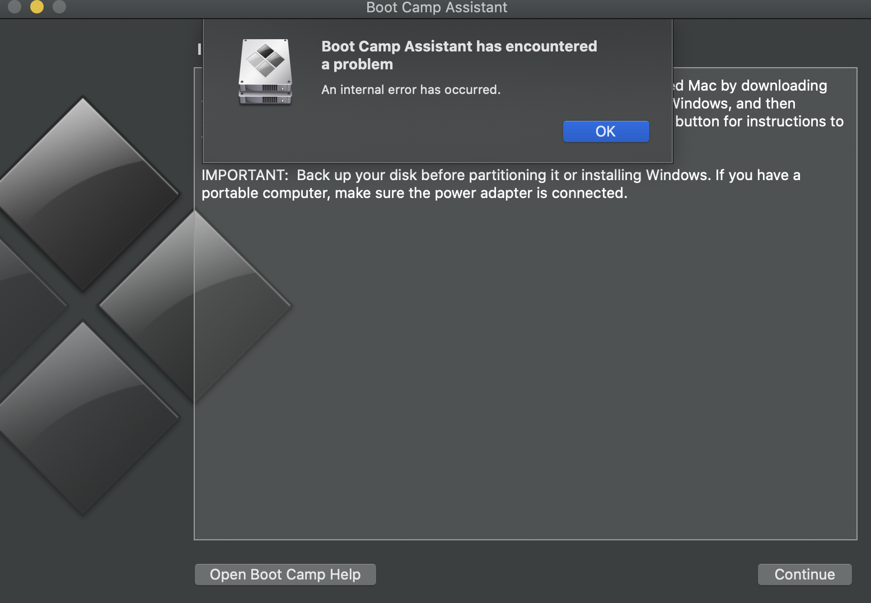Click the 'button for instructions to' text
The image size is (871, 603).
(x=759, y=121)
